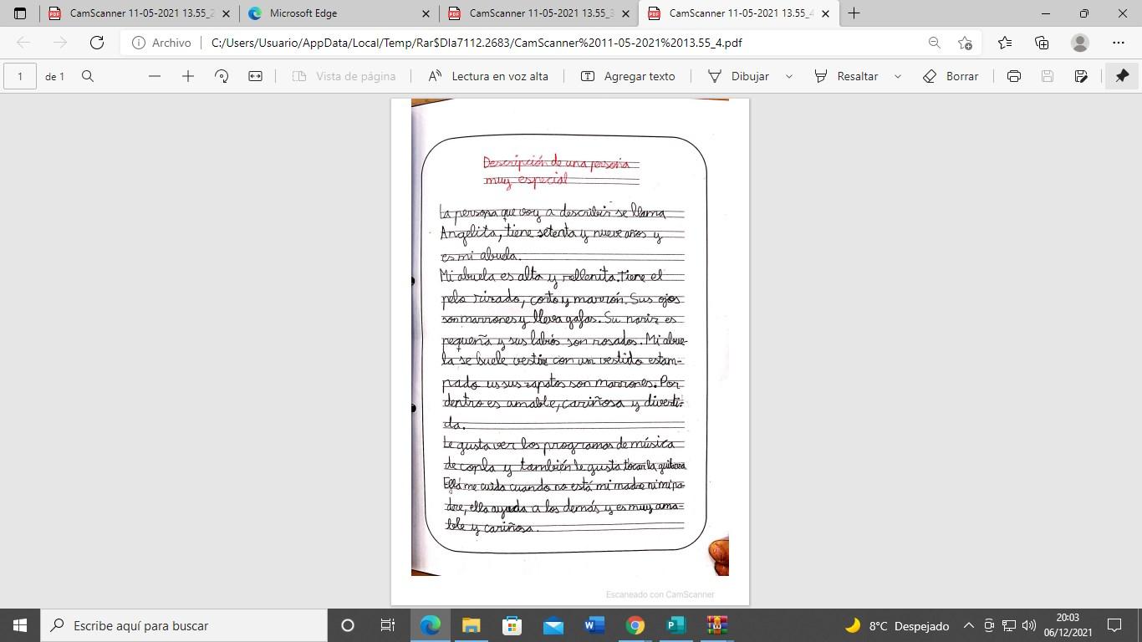This screenshot has width=1142, height=642.
Task: View site information via Archivo icon
Action: click(x=161, y=43)
